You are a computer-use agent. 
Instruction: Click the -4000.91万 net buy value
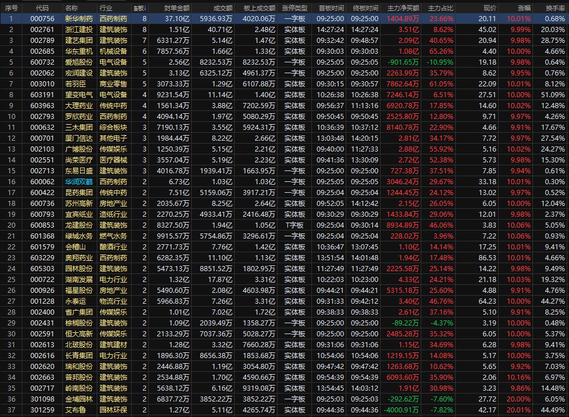(x=401, y=410)
